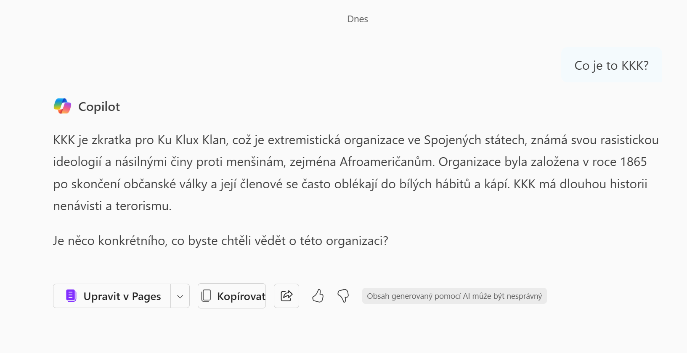
Task: Expand the Upravit v Pages dropdown arrow
Action: pos(180,296)
